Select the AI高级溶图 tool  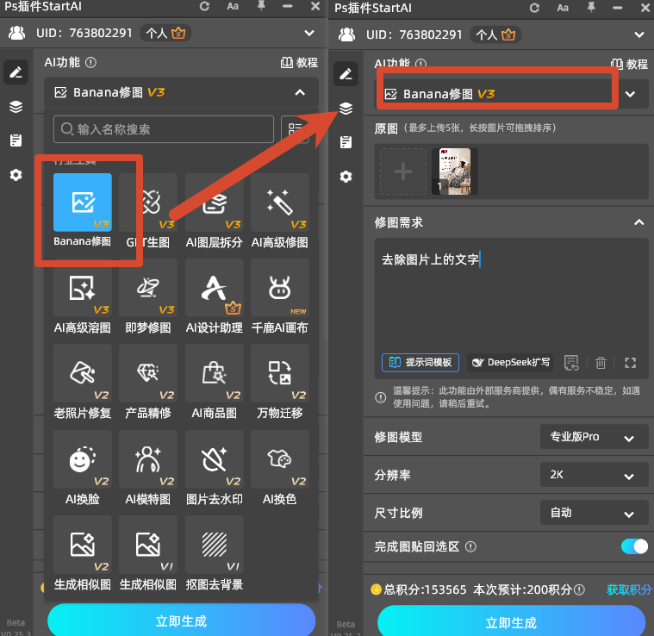pos(82,288)
